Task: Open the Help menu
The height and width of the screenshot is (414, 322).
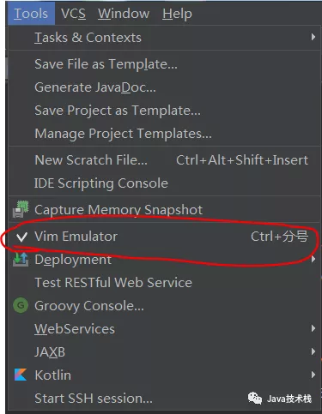Action: (x=177, y=14)
